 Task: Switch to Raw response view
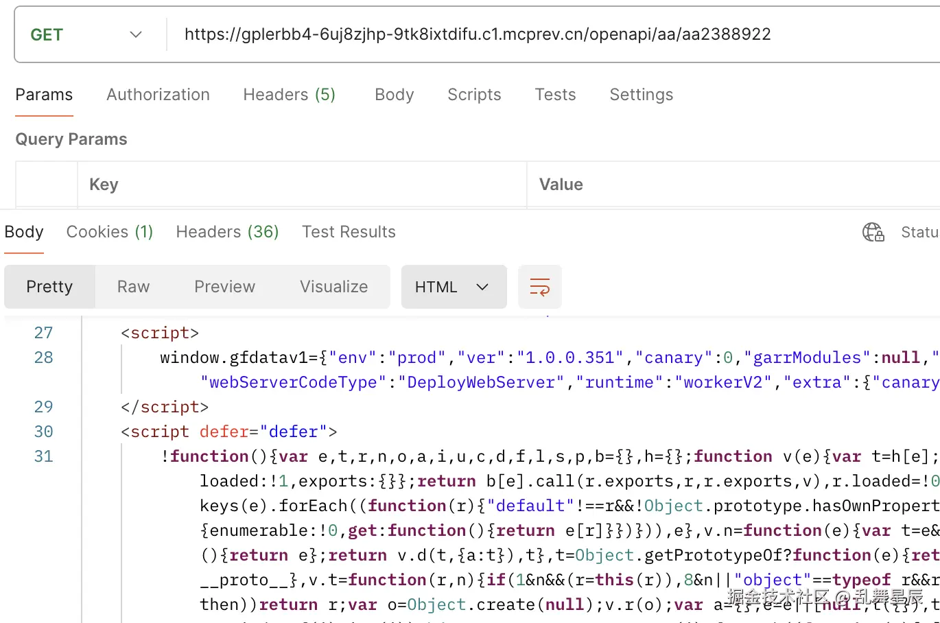[133, 287]
